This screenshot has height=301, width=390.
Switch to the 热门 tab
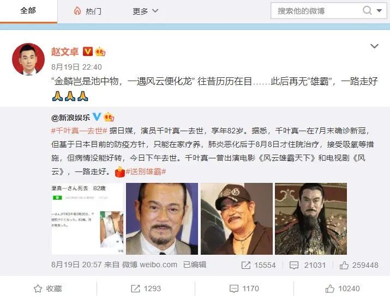tap(88, 11)
